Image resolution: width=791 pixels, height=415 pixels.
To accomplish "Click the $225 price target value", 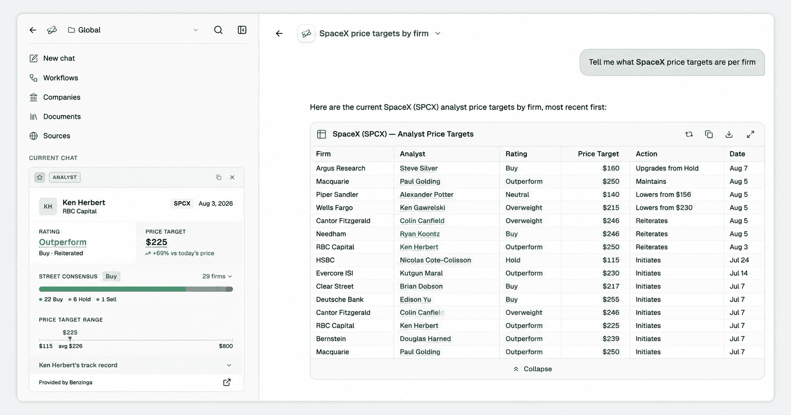I will pyautogui.click(x=156, y=242).
